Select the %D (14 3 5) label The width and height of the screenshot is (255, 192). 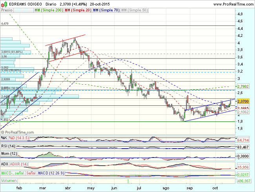pos(19,138)
